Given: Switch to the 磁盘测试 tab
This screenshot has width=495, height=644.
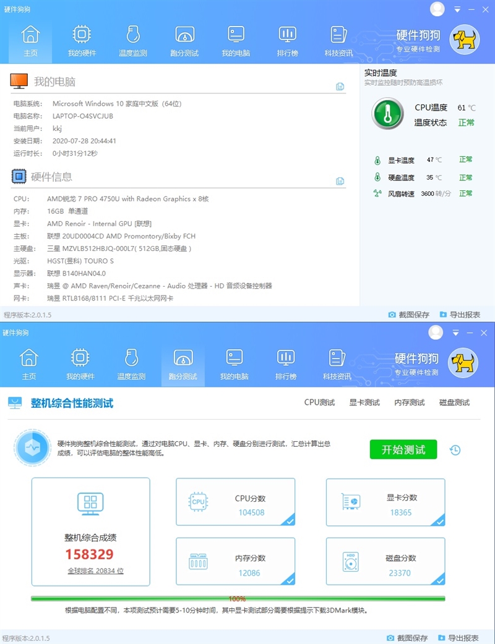Looking at the screenshot, I should (x=454, y=402).
